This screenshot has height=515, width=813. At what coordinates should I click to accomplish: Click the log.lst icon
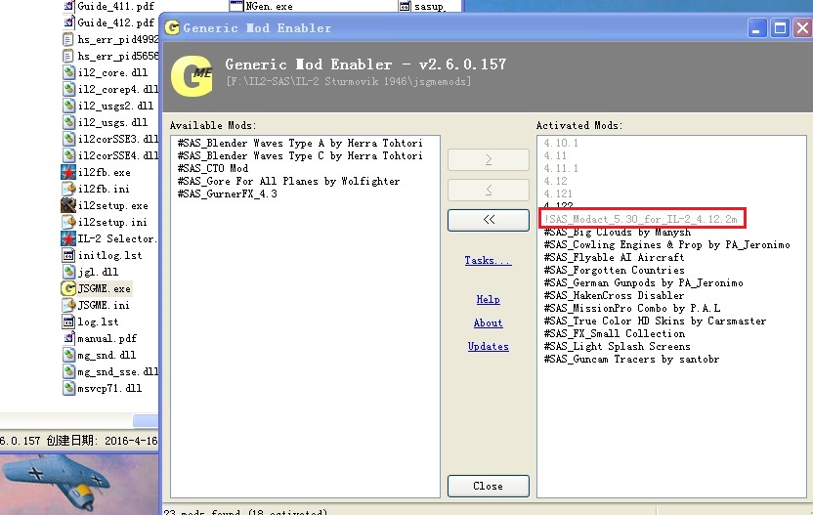pyautogui.click(x=68, y=322)
